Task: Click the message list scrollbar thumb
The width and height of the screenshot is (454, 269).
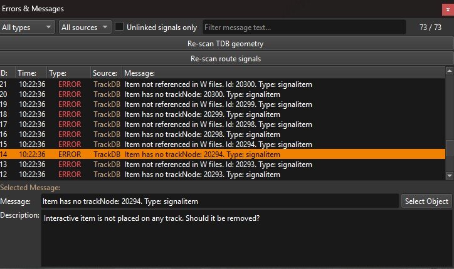Action: [x=450, y=148]
